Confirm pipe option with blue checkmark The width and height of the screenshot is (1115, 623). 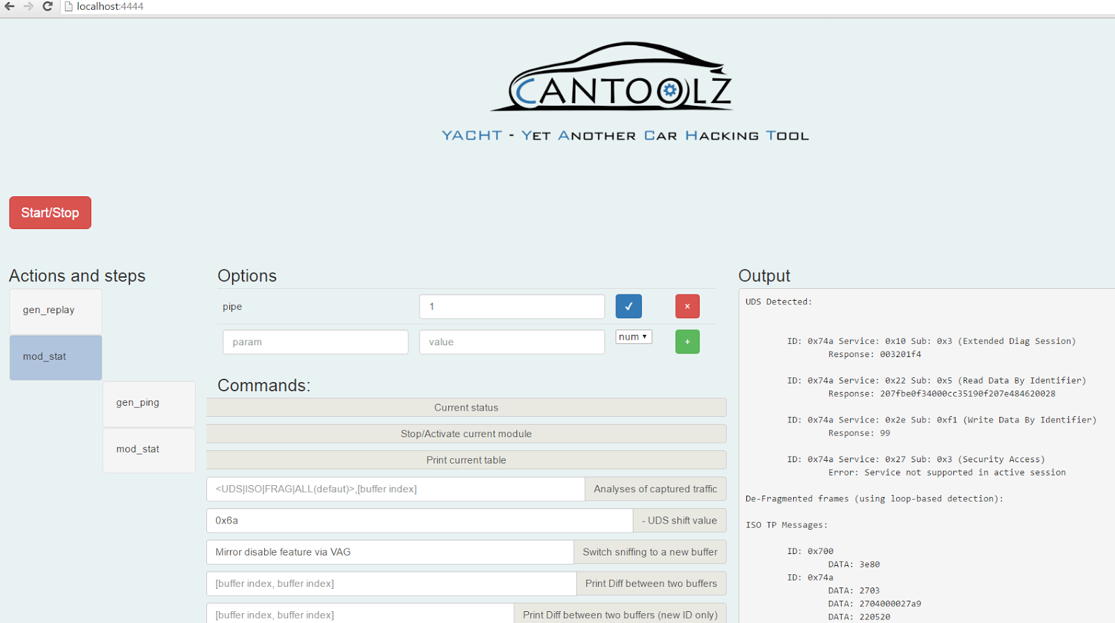tap(629, 306)
